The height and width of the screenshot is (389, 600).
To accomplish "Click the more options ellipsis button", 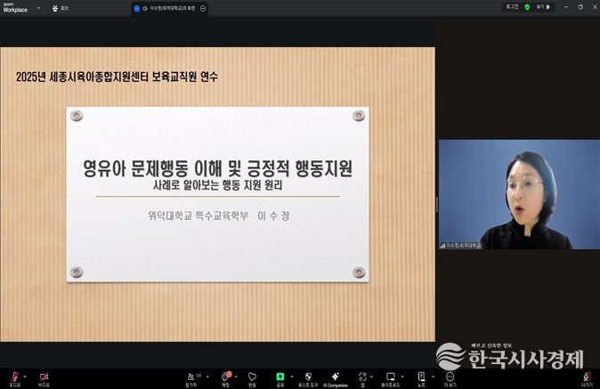I will coord(450,377).
